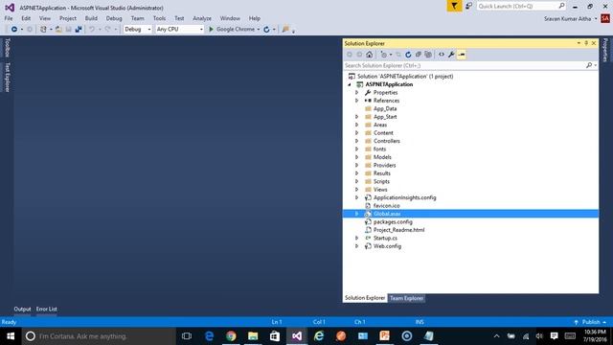The width and height of the screenshot is (613, 345).
Task: Open File Explorer from the taskbar
Action: pyautogui.click(x=253, y=336)
